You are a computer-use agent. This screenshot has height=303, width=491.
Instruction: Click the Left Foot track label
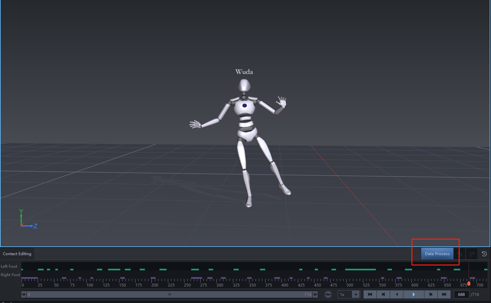(x=9, y=266)
